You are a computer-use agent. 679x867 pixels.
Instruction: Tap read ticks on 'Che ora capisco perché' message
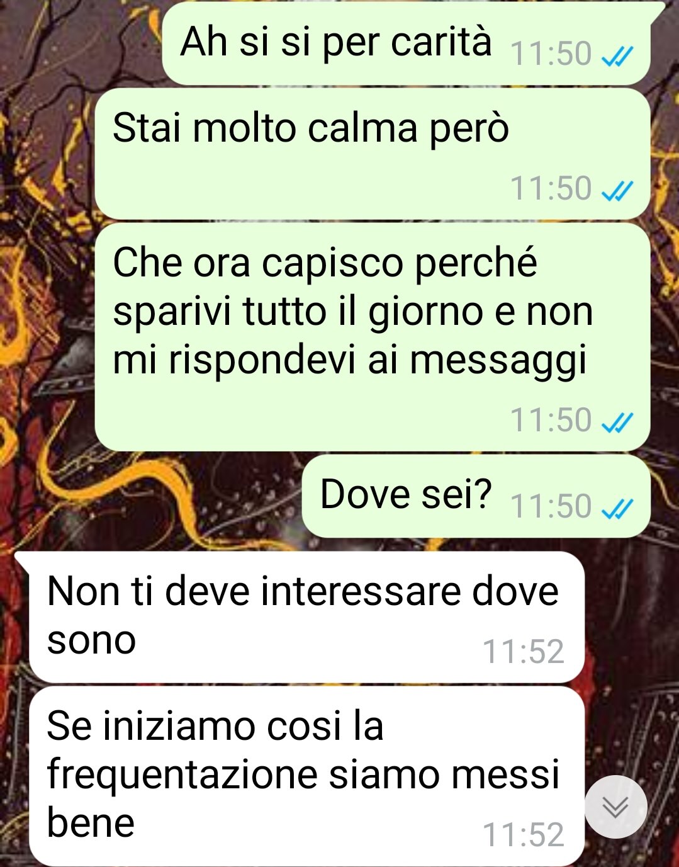coord(617,422)
